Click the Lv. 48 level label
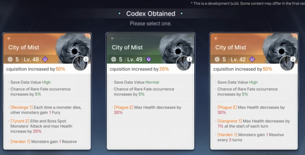 31,59
